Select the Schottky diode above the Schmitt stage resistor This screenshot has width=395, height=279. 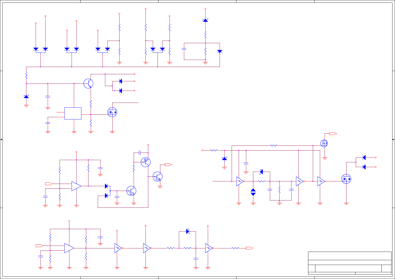point(261,172)
